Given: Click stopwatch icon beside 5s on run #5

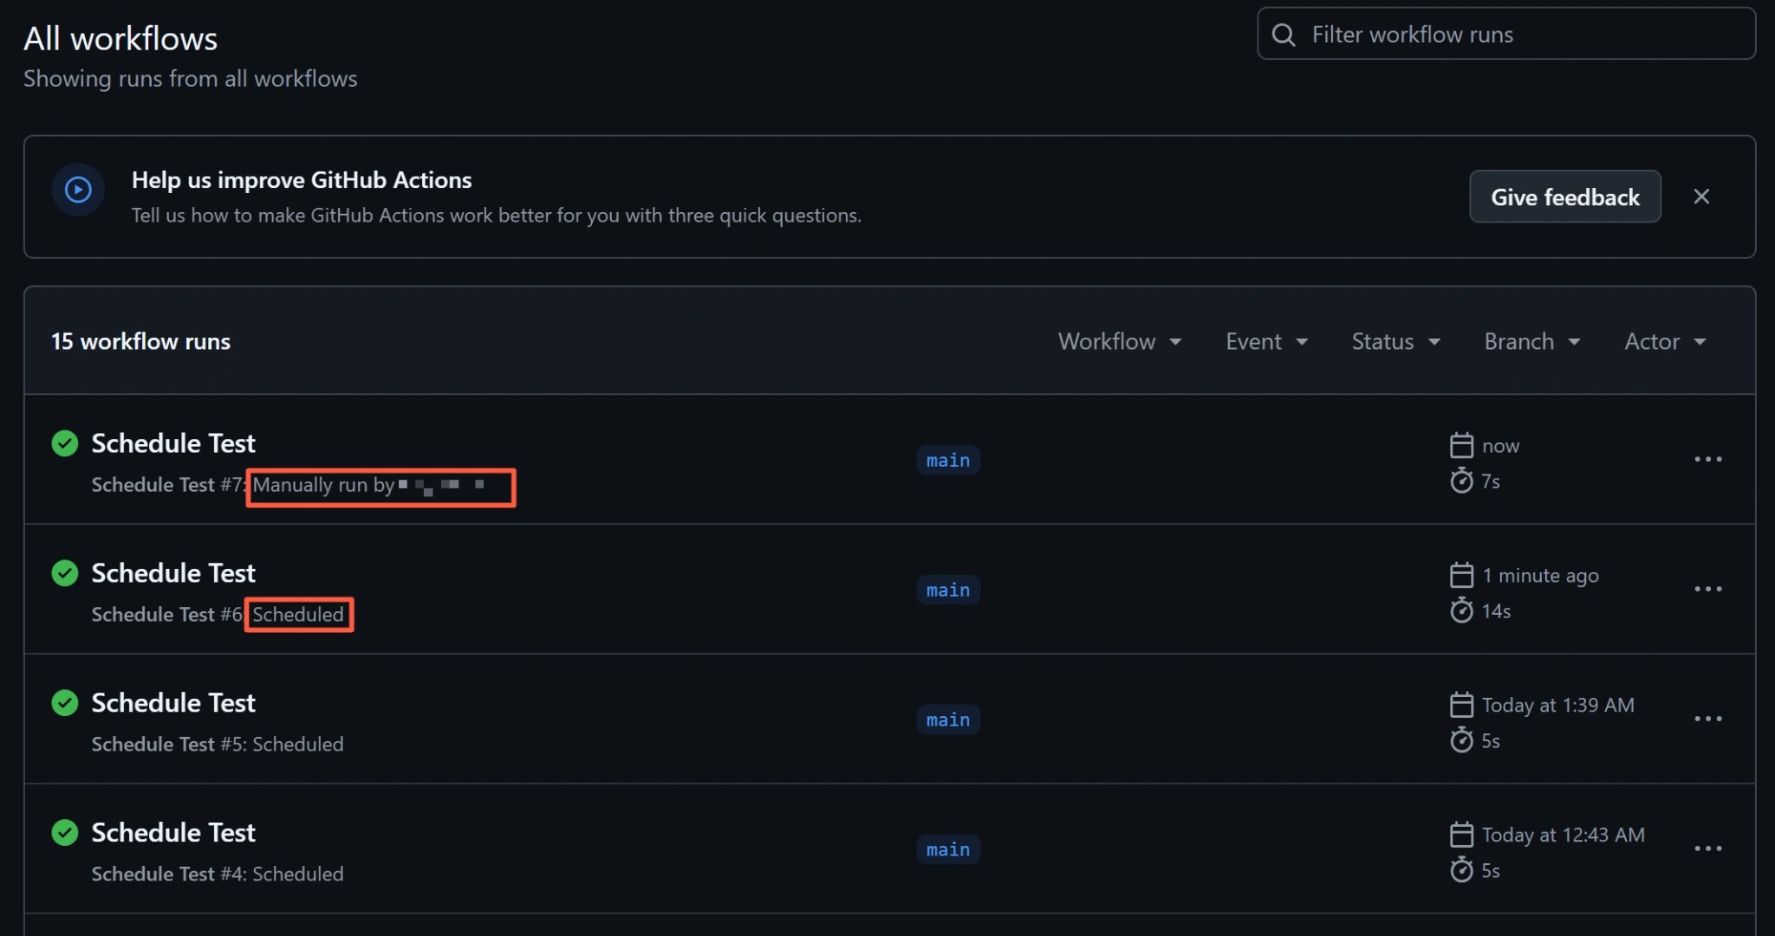Looking at the screenshot, I should click(x=1461, y=740).
